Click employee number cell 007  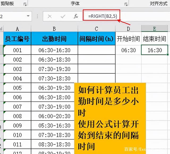tap(17, 107)
